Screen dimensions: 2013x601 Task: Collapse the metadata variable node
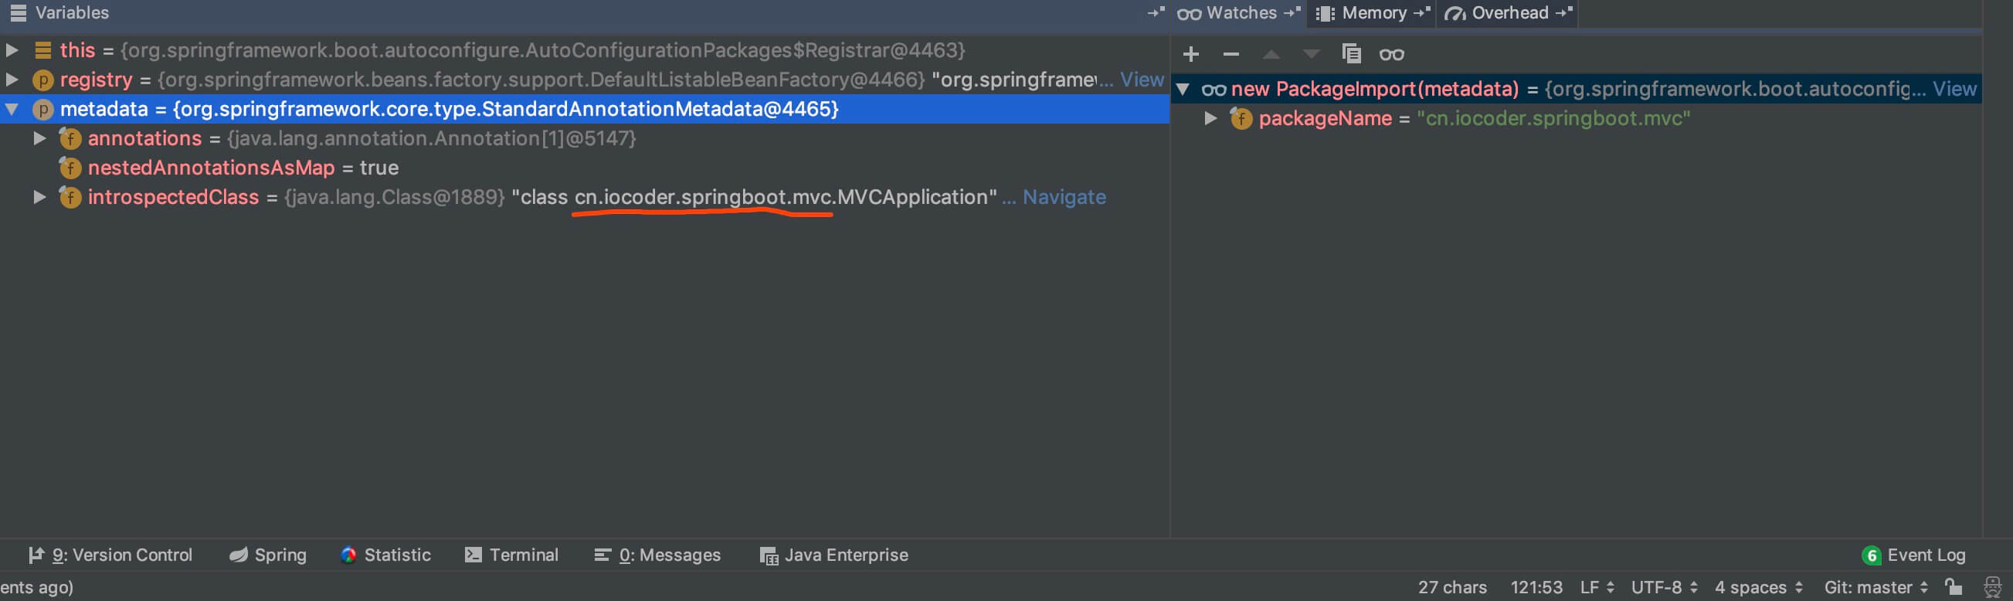(x=12, y=110)
